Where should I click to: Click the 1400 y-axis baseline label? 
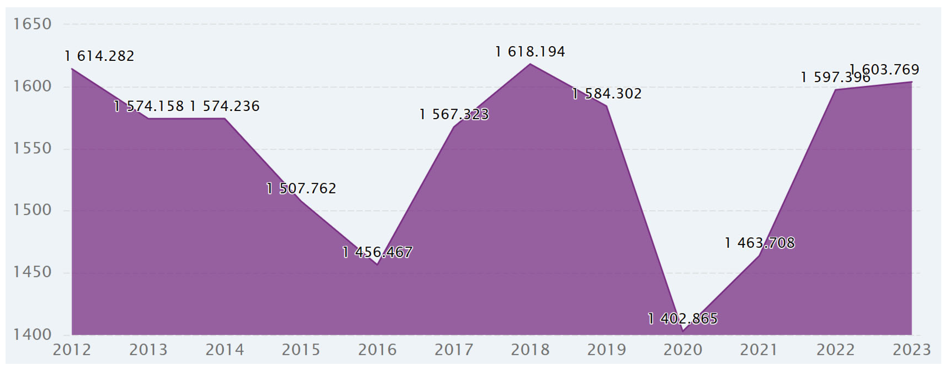(32, 334)
